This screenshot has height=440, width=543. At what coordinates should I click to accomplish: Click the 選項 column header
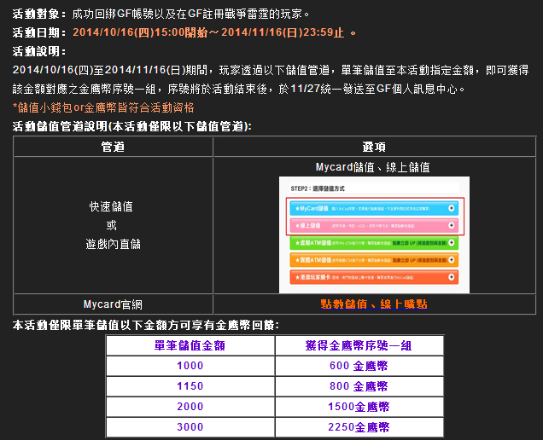[374, 147]
